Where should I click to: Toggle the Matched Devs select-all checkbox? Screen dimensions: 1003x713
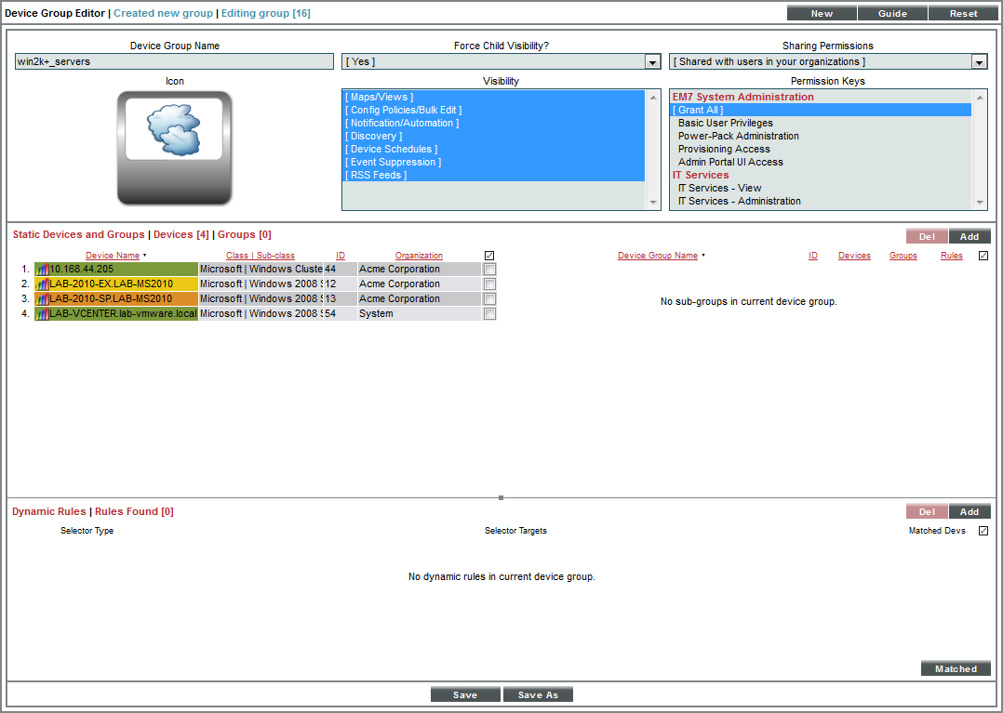pyautogui.click(x=983, y=530)
